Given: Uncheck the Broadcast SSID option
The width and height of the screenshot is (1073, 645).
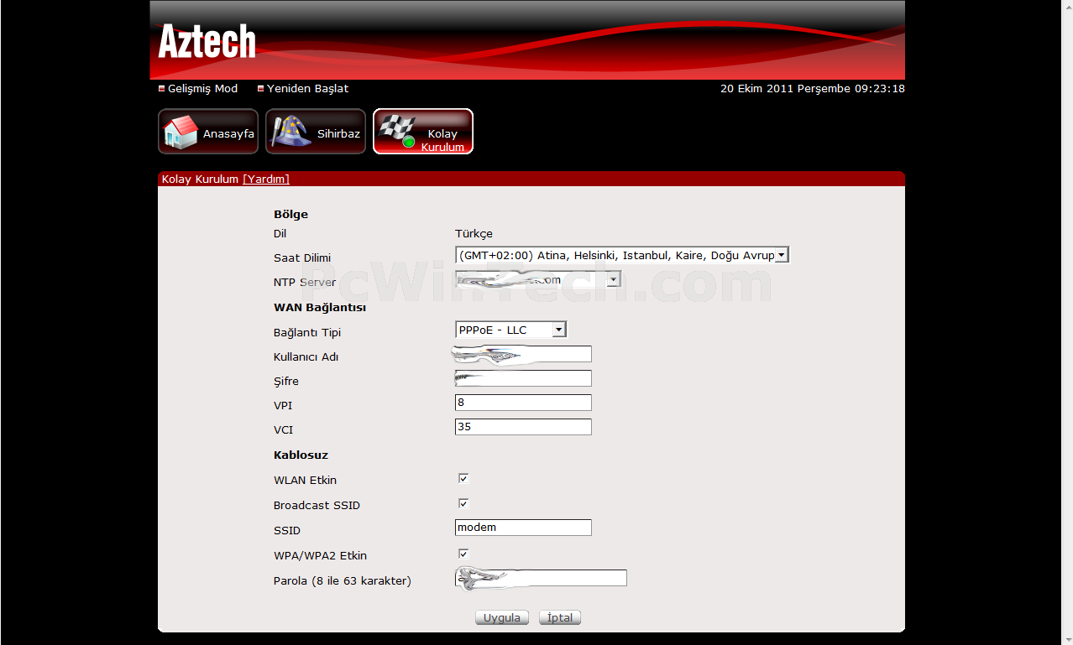Looking at the screenshot, I should [463, 504].
